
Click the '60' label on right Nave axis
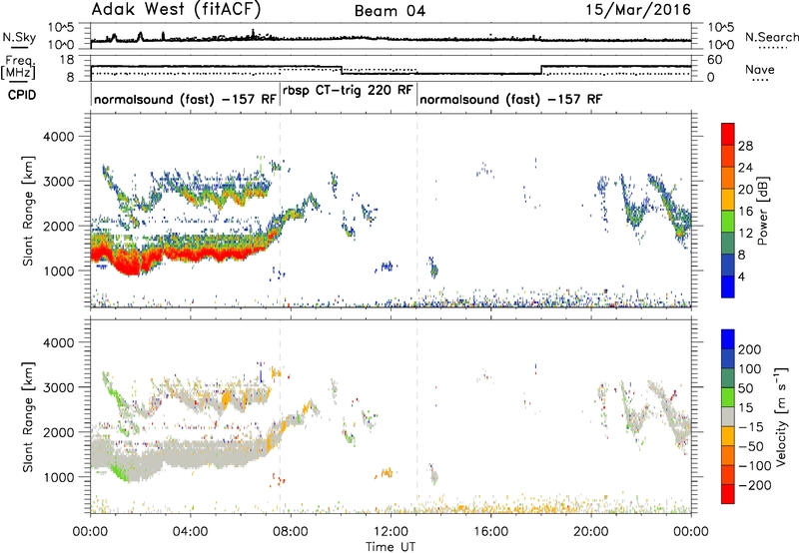coord(715,60)
